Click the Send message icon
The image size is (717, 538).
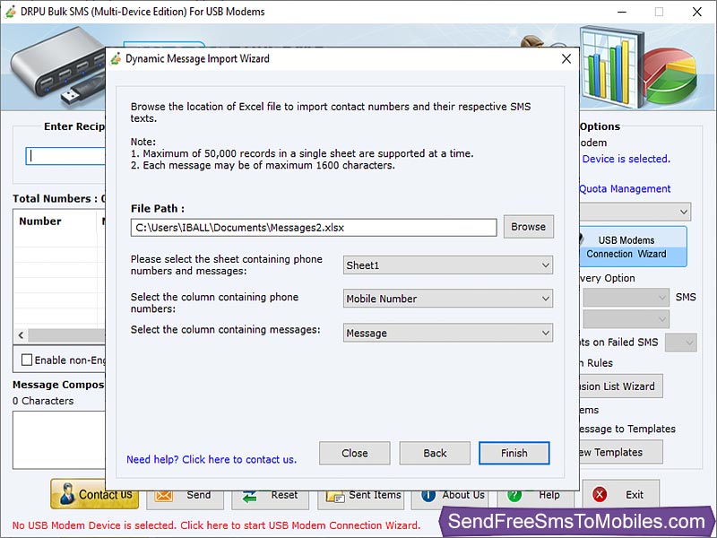coord(165,494)
